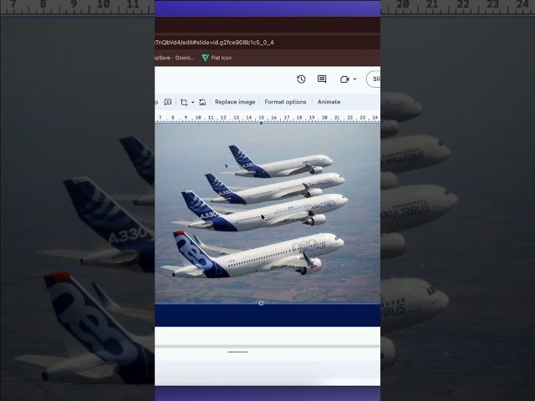
Task: Open the crop mask shape dropdown
Action: tap(193, 102)
